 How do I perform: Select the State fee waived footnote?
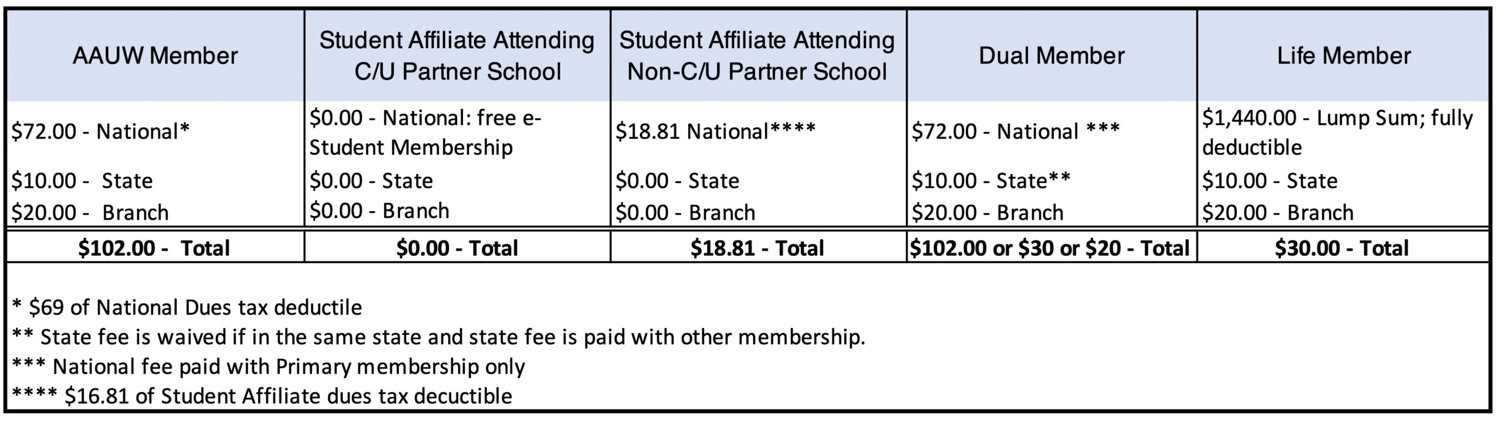438,337
